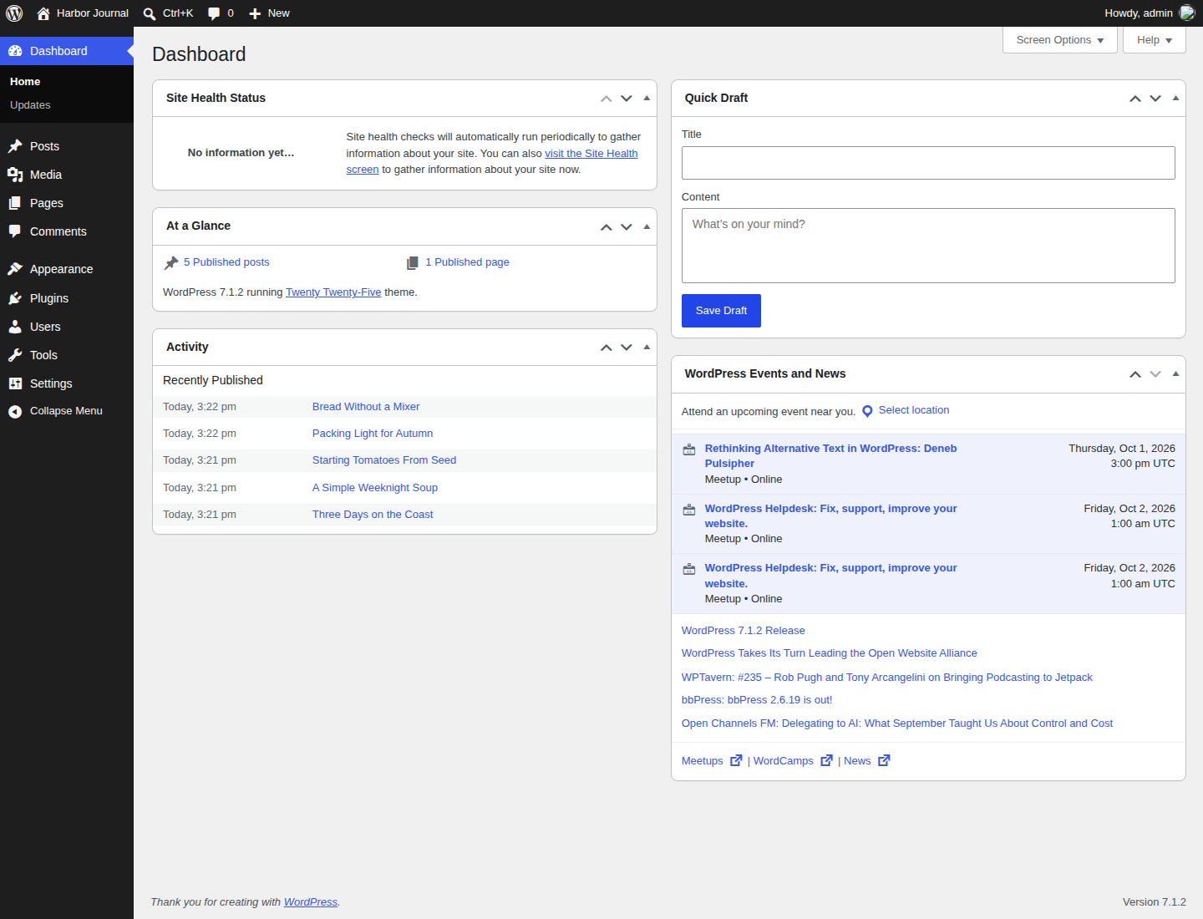Click the Save Draft button
The image size is (1203, 919).
coord(721,311)
